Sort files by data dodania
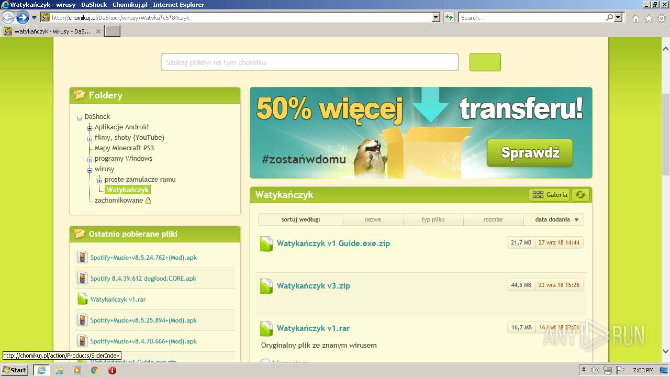Screen dimensions: 670x377 (x=554, y=219)
